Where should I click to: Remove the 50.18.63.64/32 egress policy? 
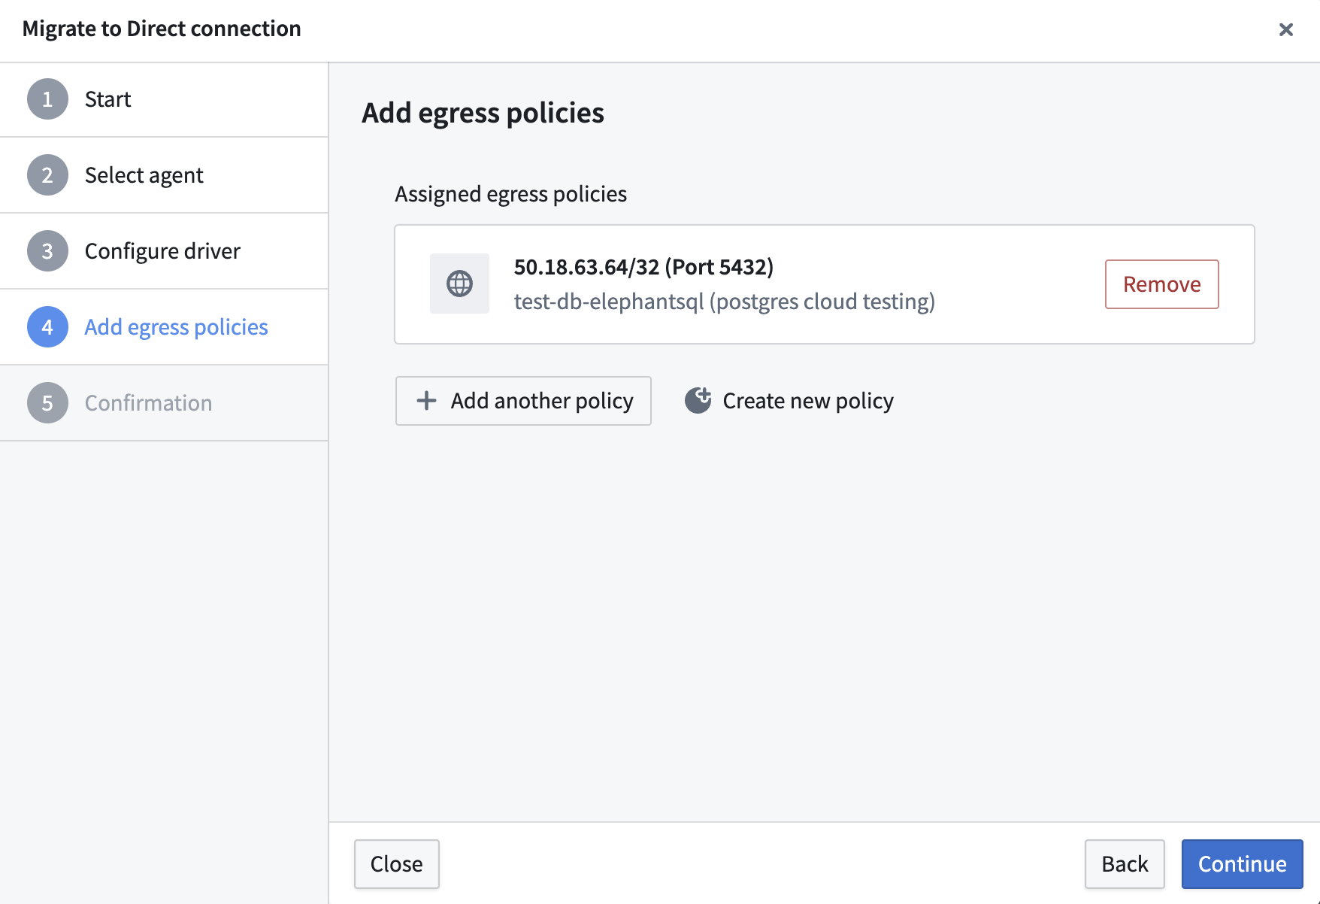pyautogui.click(x=1161, y=284)
